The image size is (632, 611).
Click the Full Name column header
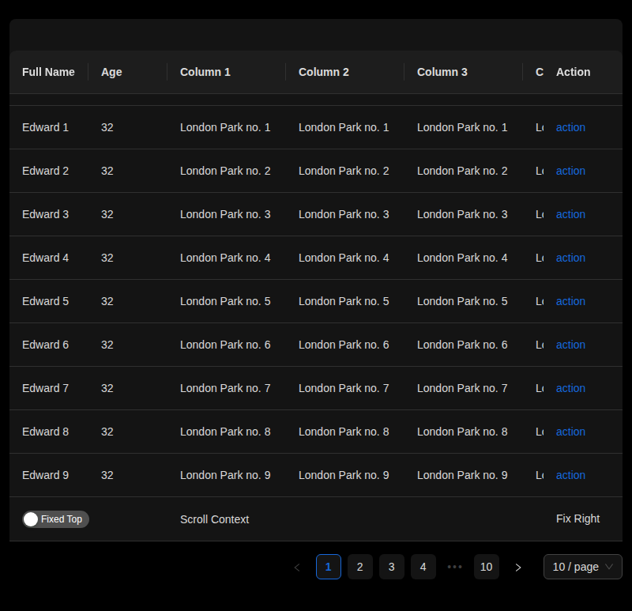point(48,72)
